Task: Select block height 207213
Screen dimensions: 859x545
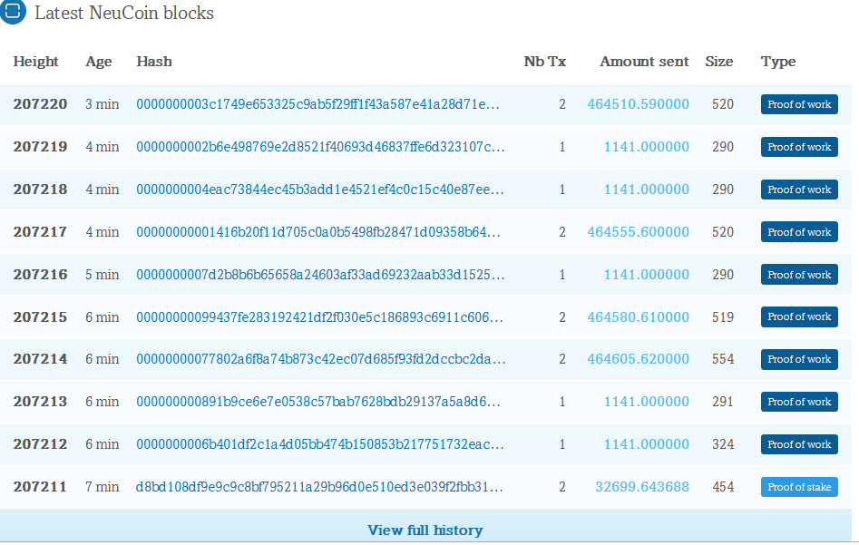Action: pos(40,402)
